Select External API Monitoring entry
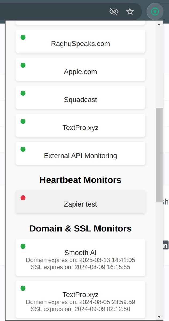The image size is (169, 321). [80, 153]
